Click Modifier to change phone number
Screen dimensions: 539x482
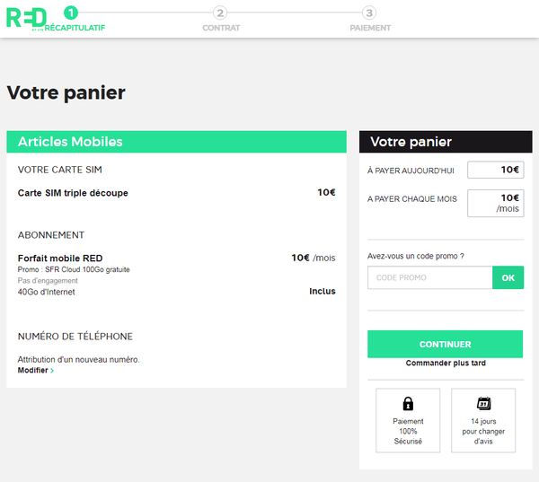point(33,371)
